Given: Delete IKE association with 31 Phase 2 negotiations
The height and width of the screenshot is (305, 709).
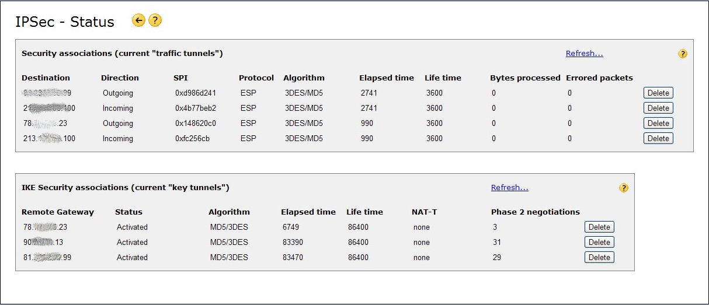Looking at the screenshot, I should (x=599, y=242).
